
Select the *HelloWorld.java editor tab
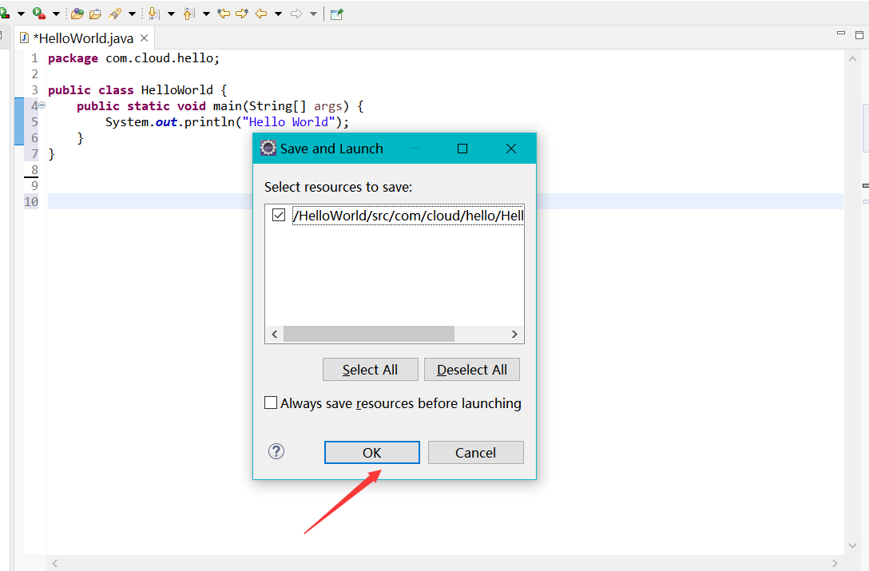[83, 38]
